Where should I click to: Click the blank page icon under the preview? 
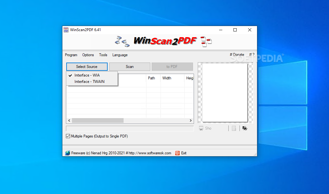(234, 128)
